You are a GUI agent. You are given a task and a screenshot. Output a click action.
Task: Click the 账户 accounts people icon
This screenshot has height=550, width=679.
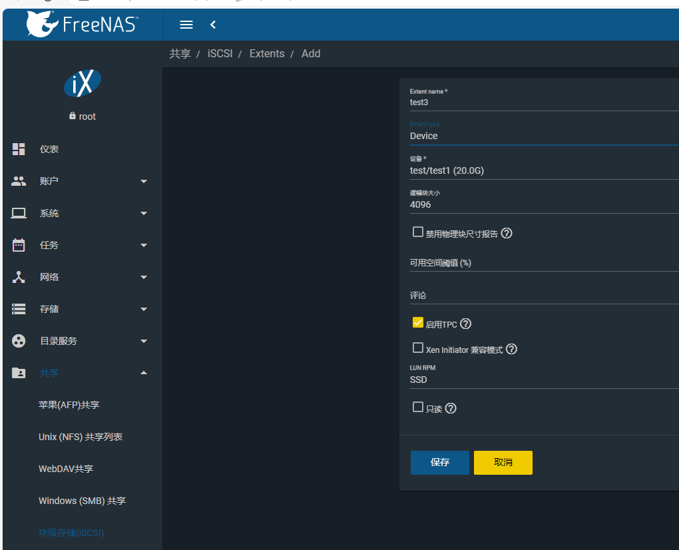point(18,180)
